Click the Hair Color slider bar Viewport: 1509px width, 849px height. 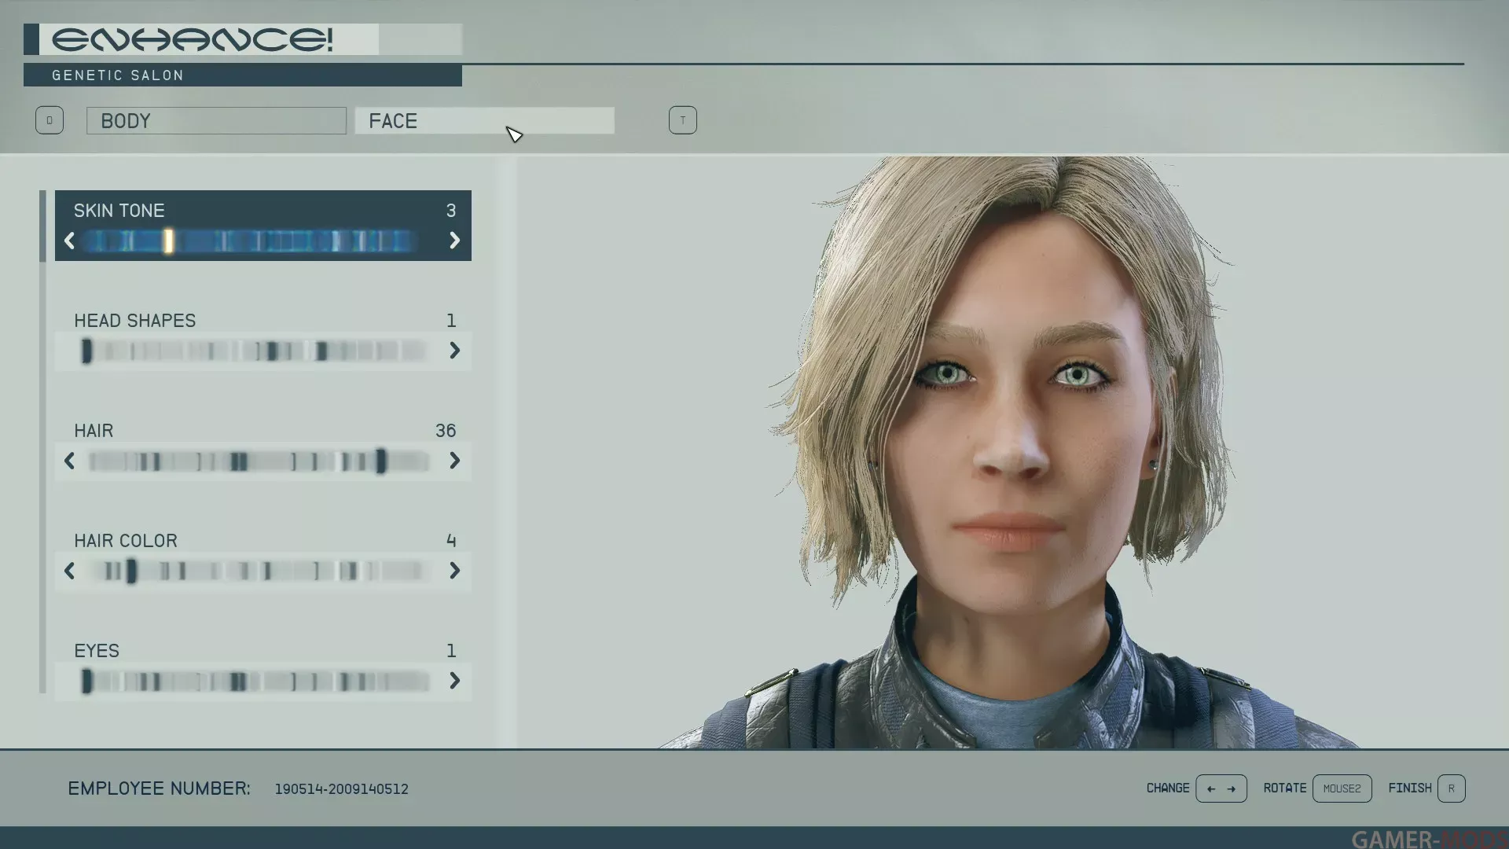[x=259, y=571]
